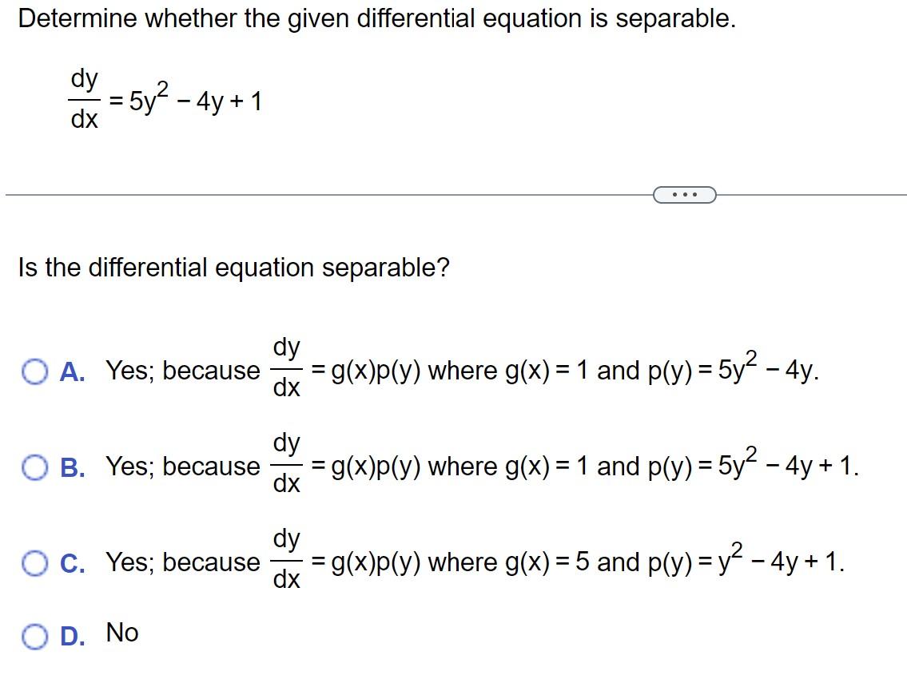This screenshot has height=679, width=907.
Task: Click the three-dot expander above the question
Action: pyautogui.click(x=685, y=194)
